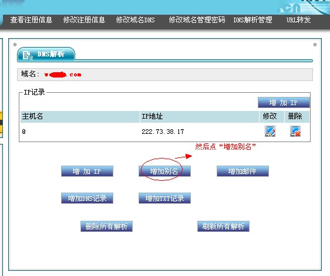Select DNS解析管理 in the navigation bar
Screen dimensions: 330x276
(x=252, y=20)
